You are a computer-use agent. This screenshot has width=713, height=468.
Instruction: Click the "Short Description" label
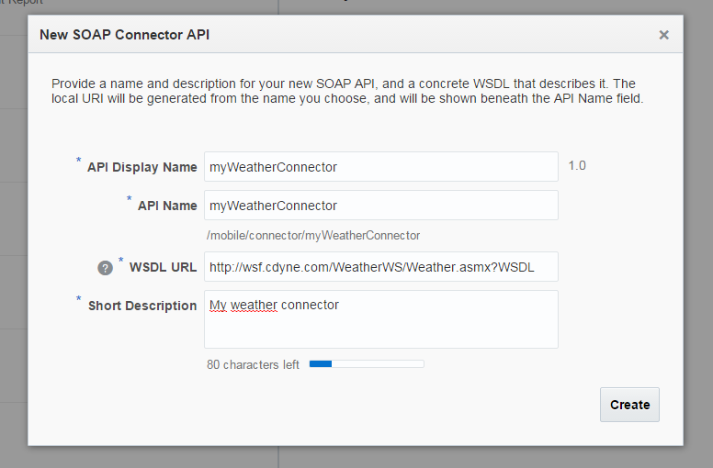[142, 306]
